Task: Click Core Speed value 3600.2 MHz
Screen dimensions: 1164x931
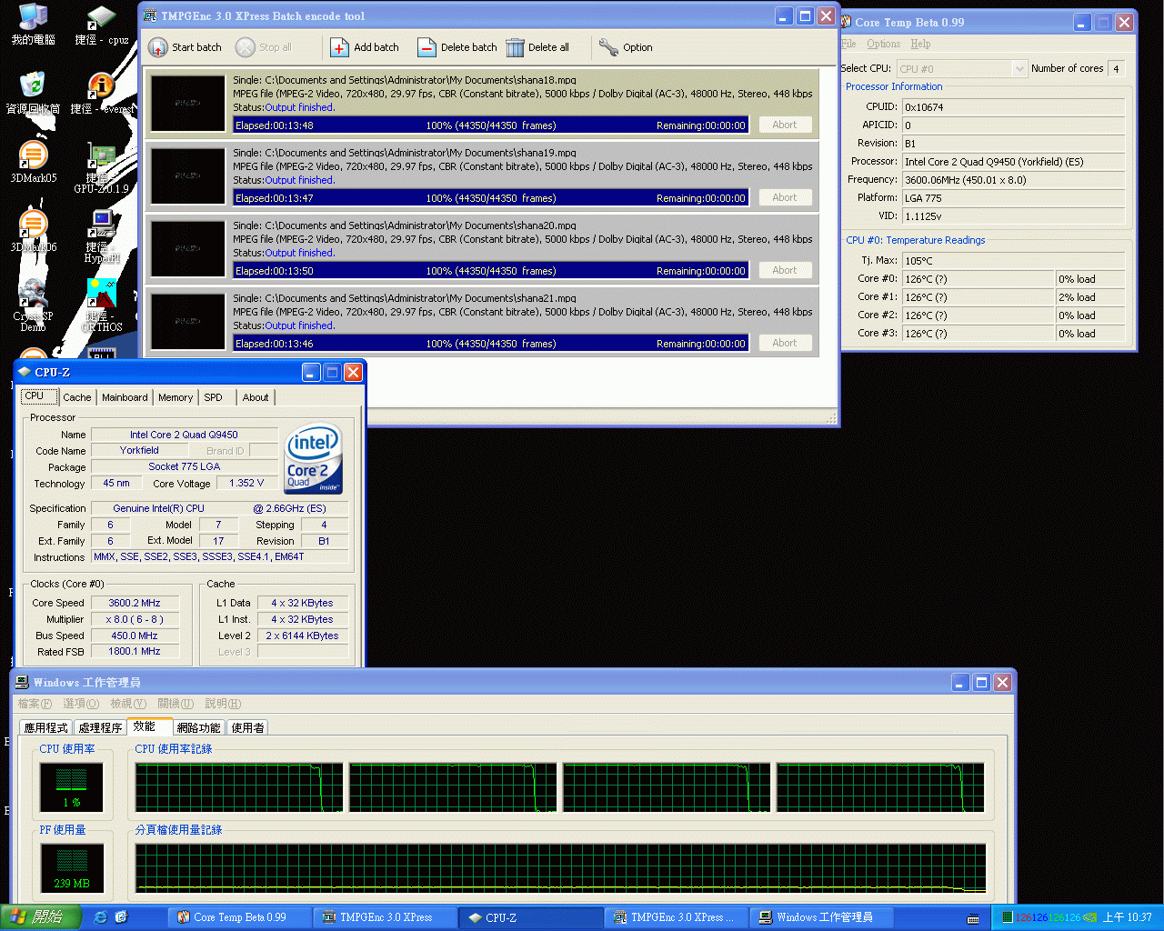Action: pyautogui.click(x=135, y=603)
